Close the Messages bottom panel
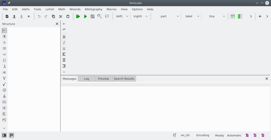Image resolution: width=271 pixels, height=140 pixels. [267, 79]
